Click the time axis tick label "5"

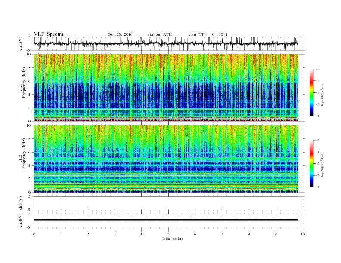click(168, 234)
